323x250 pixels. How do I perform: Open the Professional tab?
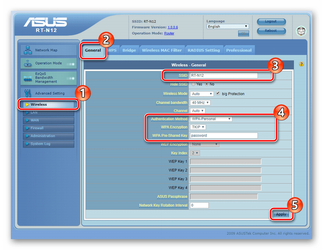point(239,50)
